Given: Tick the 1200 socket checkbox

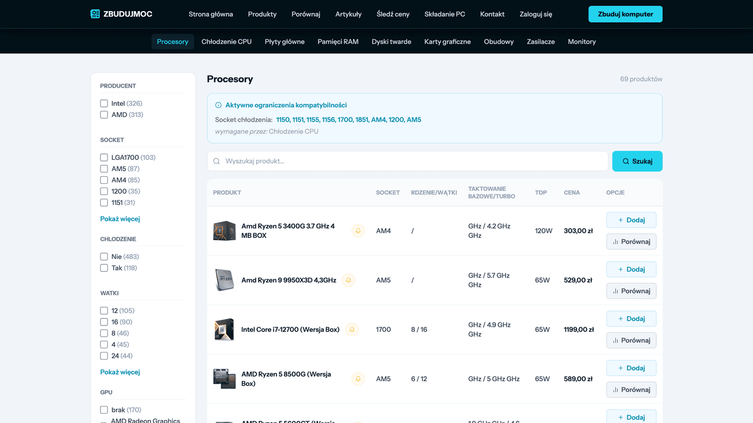Looking at the screenshot, I should click(x=104, y=192).
